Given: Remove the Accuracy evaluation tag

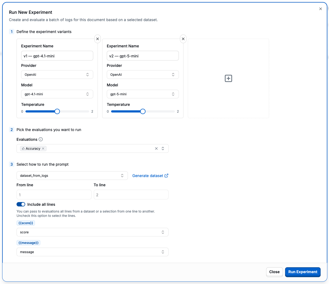Looking at the screenshot, I should click(43, 149).
